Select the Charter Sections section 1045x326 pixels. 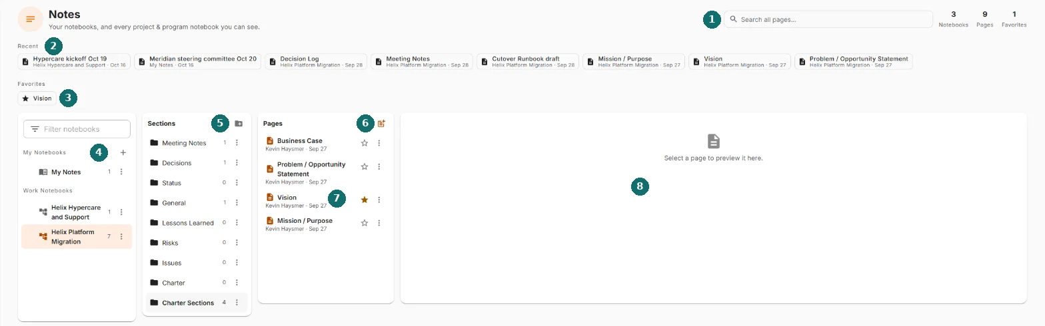click(197, 302)
